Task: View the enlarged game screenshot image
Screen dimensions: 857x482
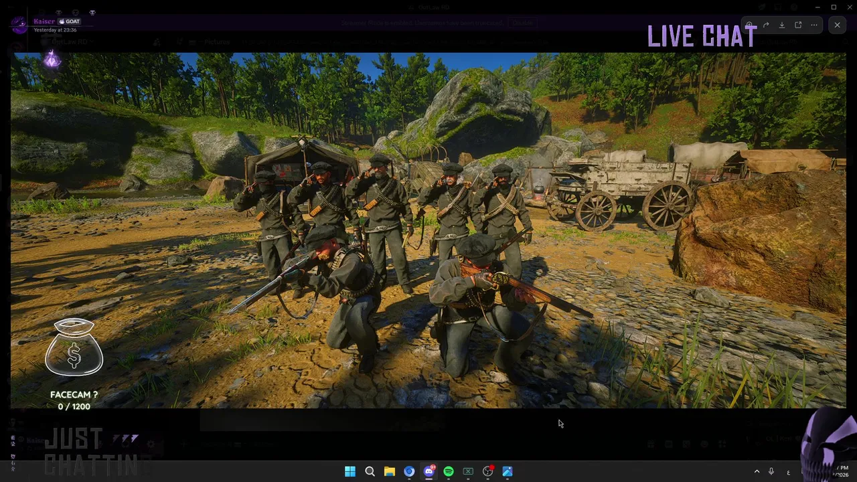Action: tap(428, 230)
